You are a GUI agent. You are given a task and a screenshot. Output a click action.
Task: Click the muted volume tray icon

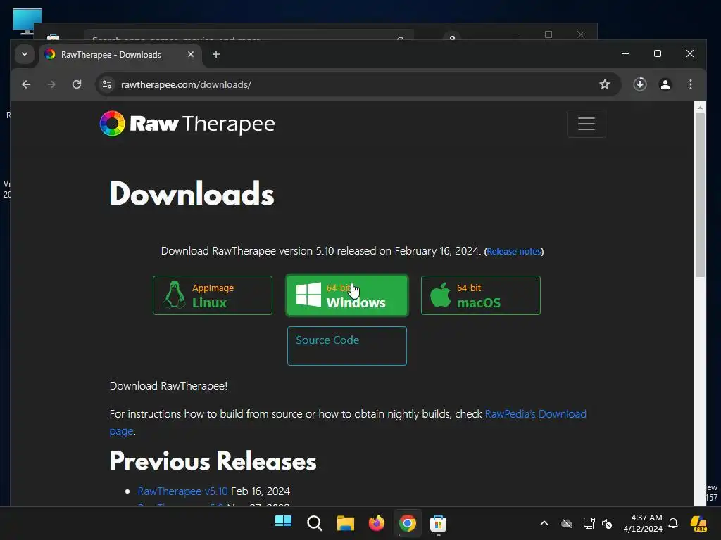pyautogui.click(x=607, y=523)
